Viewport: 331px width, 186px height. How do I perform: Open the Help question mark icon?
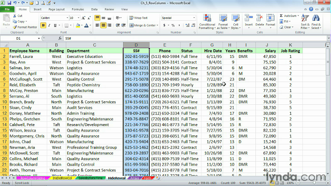(311, 9)
